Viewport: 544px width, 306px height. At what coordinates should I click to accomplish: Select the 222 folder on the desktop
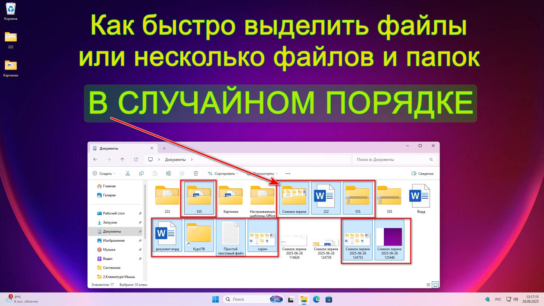[x=11, y=40]
